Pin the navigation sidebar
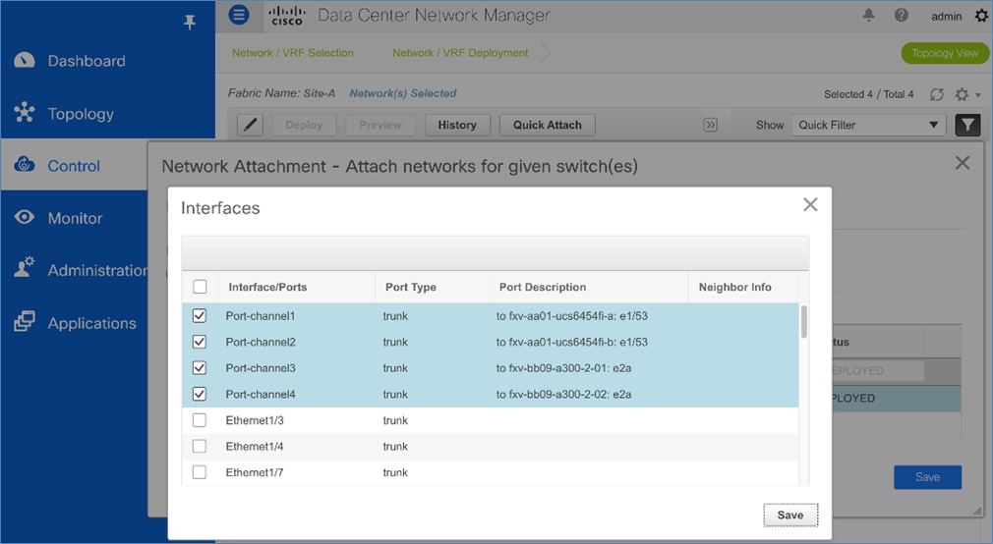The height and width of the screenshot is (544, 993). tap(190, 23)
